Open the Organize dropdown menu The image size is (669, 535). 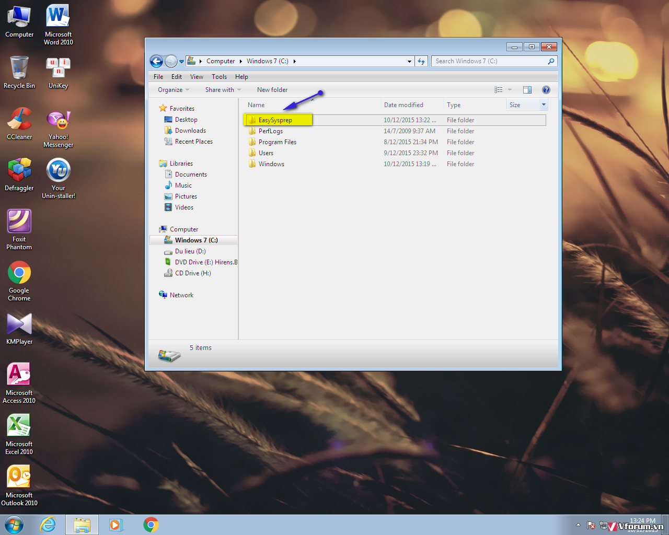tap(174, 90)
